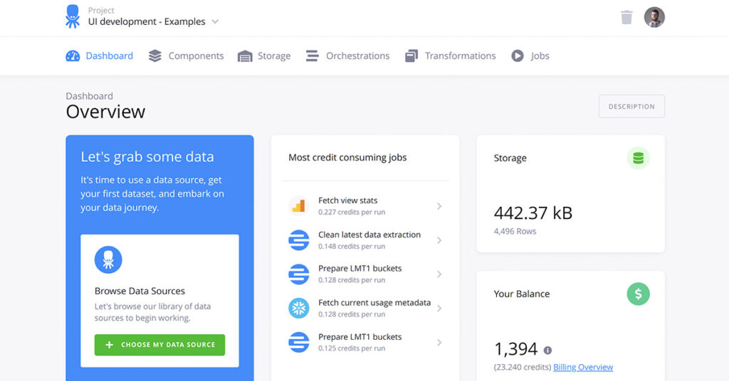The height and width of the screenshot is (381, 729).
Task: Open the trash bin icon
Action: point(626,17)
